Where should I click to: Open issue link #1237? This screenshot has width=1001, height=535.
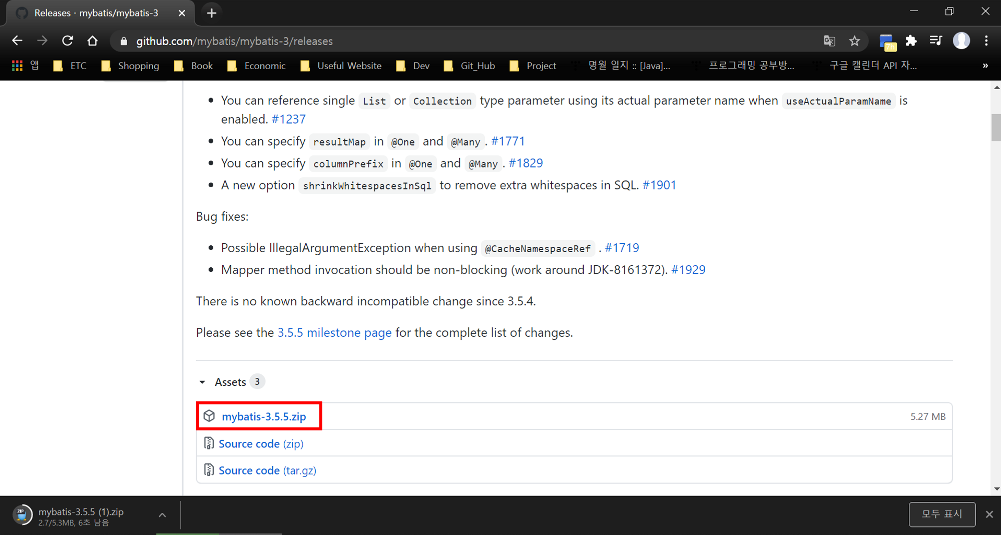[289, 119]
